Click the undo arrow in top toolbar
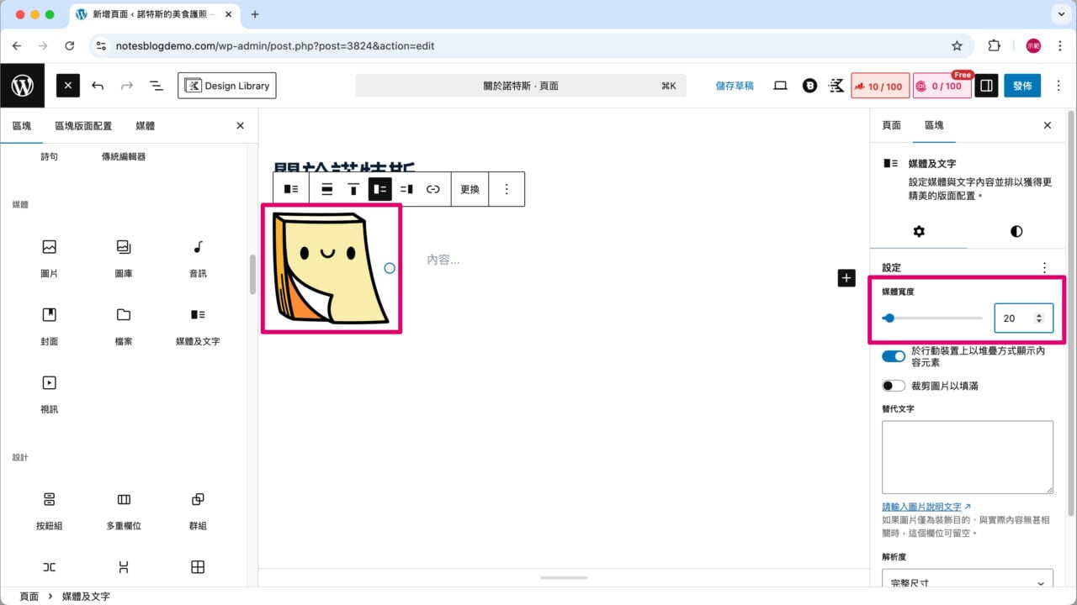Viewport: 1077px width, 605px height. coord(98,86)
